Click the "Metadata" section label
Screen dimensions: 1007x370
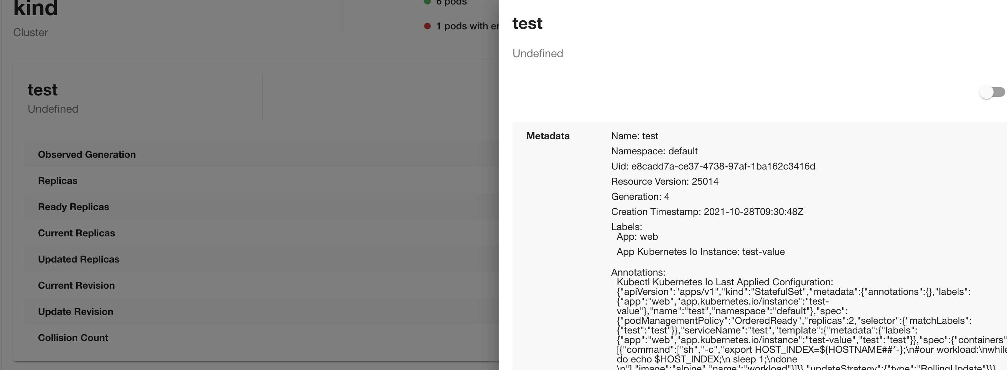tap(548, 136)
